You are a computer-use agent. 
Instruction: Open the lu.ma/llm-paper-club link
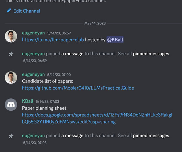[53, 40]
